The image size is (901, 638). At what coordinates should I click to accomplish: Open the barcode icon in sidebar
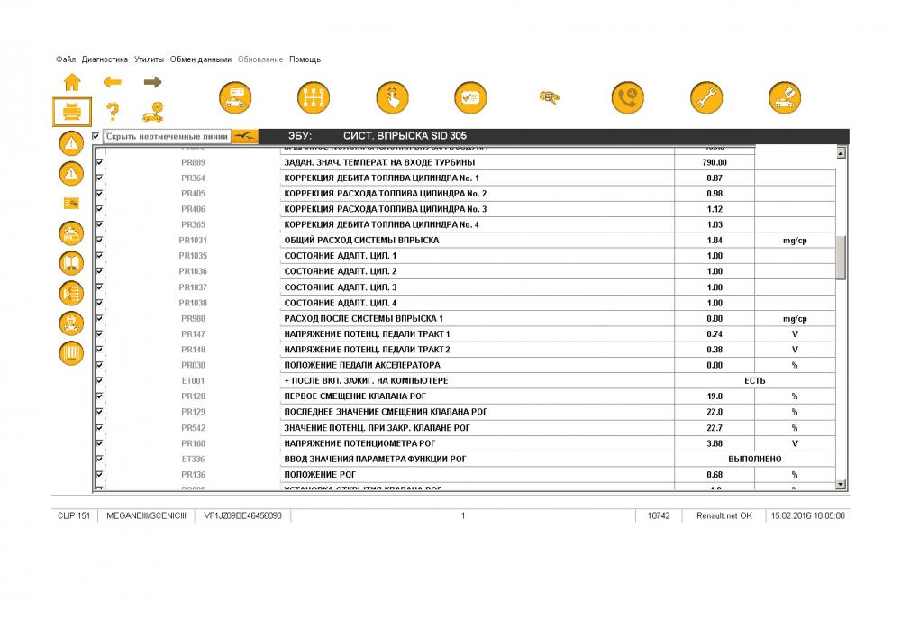pos(71,353)
